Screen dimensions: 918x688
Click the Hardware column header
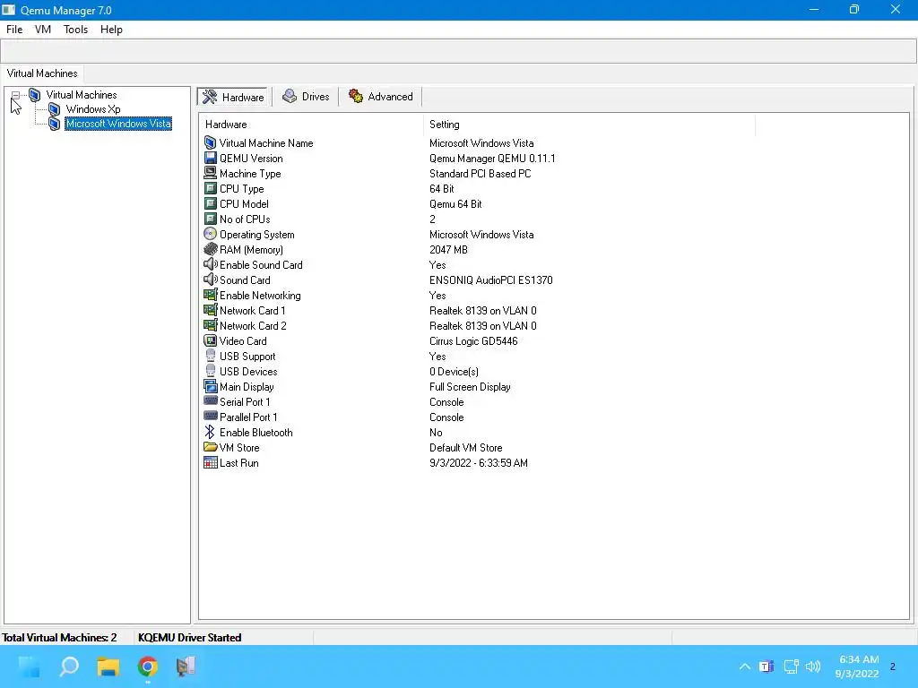(x=311, y=124)
